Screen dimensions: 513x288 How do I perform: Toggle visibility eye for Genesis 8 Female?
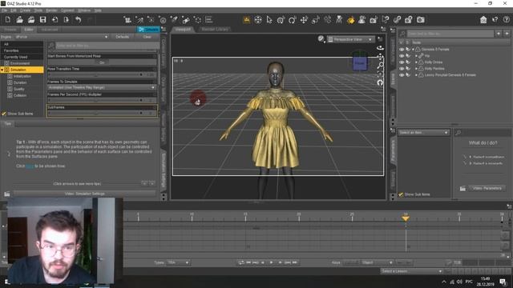[402, 50]
